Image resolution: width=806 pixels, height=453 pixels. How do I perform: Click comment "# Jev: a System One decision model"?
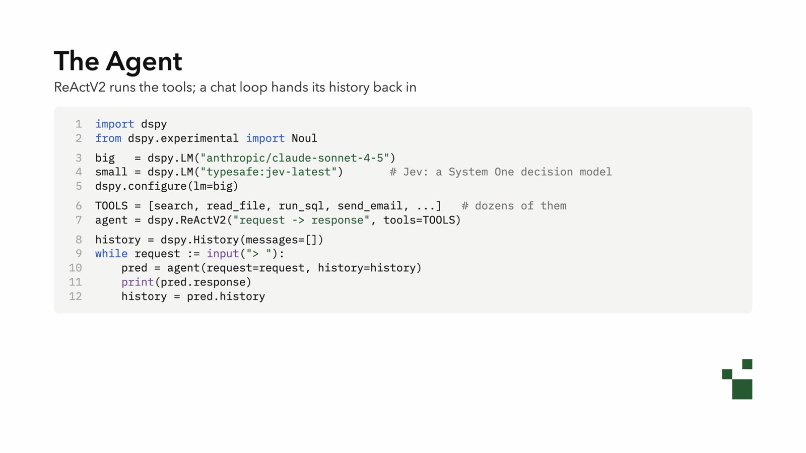501,172
